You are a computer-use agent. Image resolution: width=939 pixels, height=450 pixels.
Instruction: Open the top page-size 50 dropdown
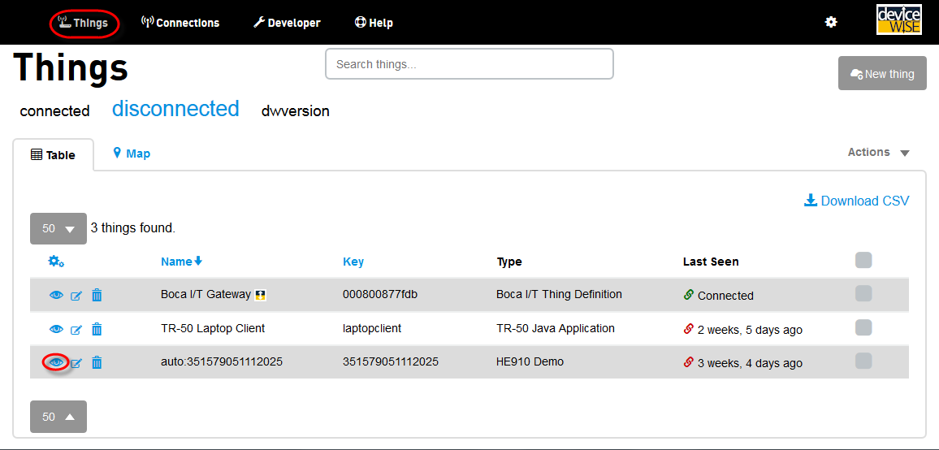[58, 229]
